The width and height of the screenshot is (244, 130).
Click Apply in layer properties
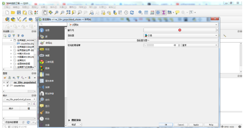(x=196, y=125)
